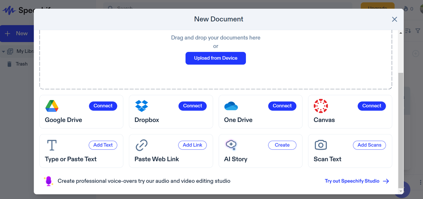
Task: Click the Google Drive logo icon
Action: [x=52, y=106]
